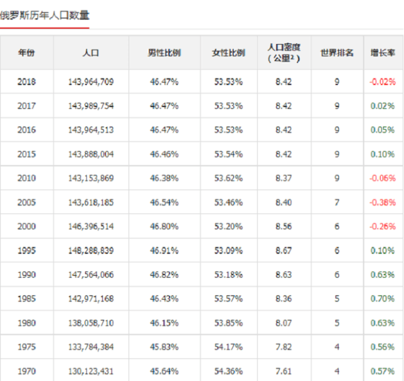The image size is (404, 381).
Task: Click the 0.57% growth rate
Action: point(383,371)
